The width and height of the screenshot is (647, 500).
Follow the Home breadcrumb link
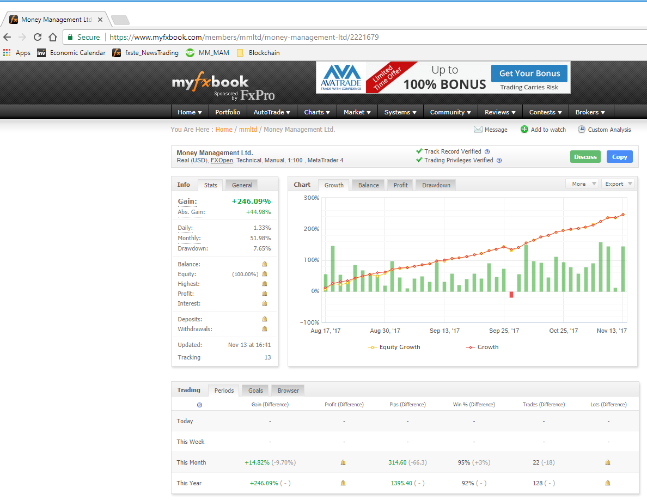(x=224, y=130)
